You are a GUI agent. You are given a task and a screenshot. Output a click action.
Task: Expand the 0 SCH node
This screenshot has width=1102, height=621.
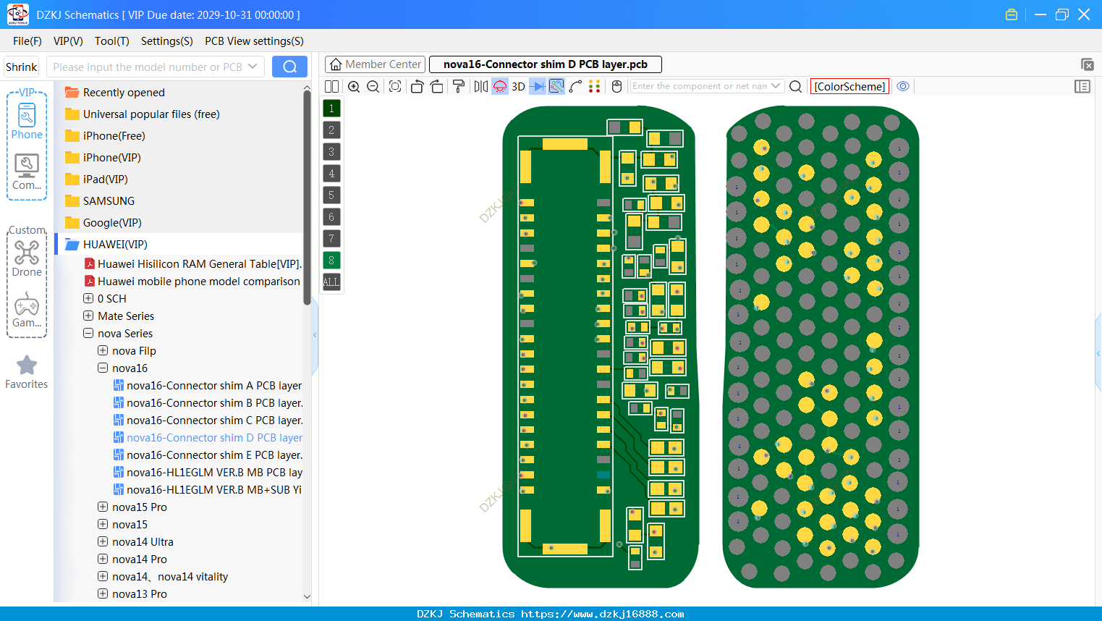click(x=88, y=298)
